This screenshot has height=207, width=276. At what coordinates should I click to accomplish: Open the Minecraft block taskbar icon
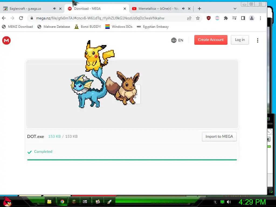(x=74, y=202)
